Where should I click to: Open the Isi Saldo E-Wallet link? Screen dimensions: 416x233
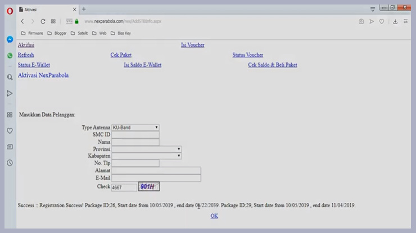[x=142, y=65]
